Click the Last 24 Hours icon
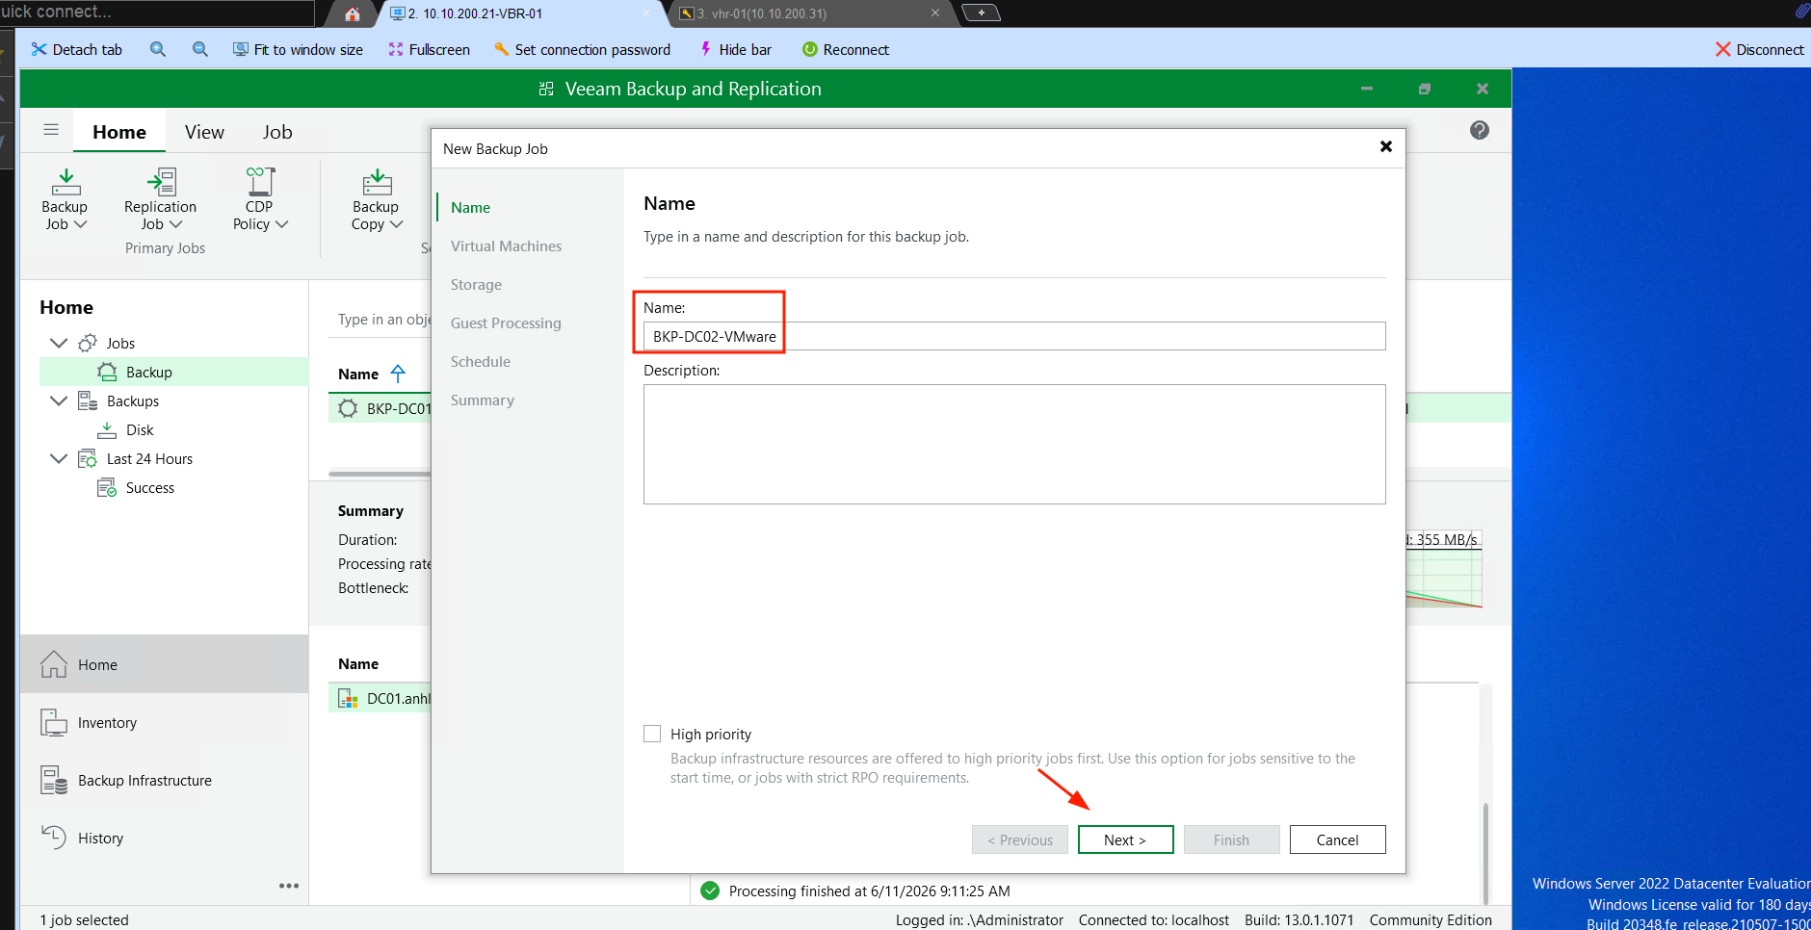 (x=88, y=458)
